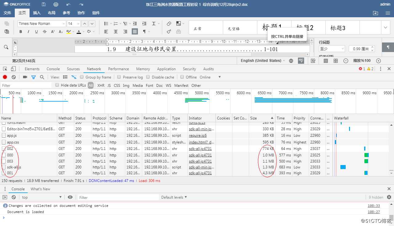Open network throttling dropdown Online
This screenshot has width=394, height=226.
(x=210, y=77)
